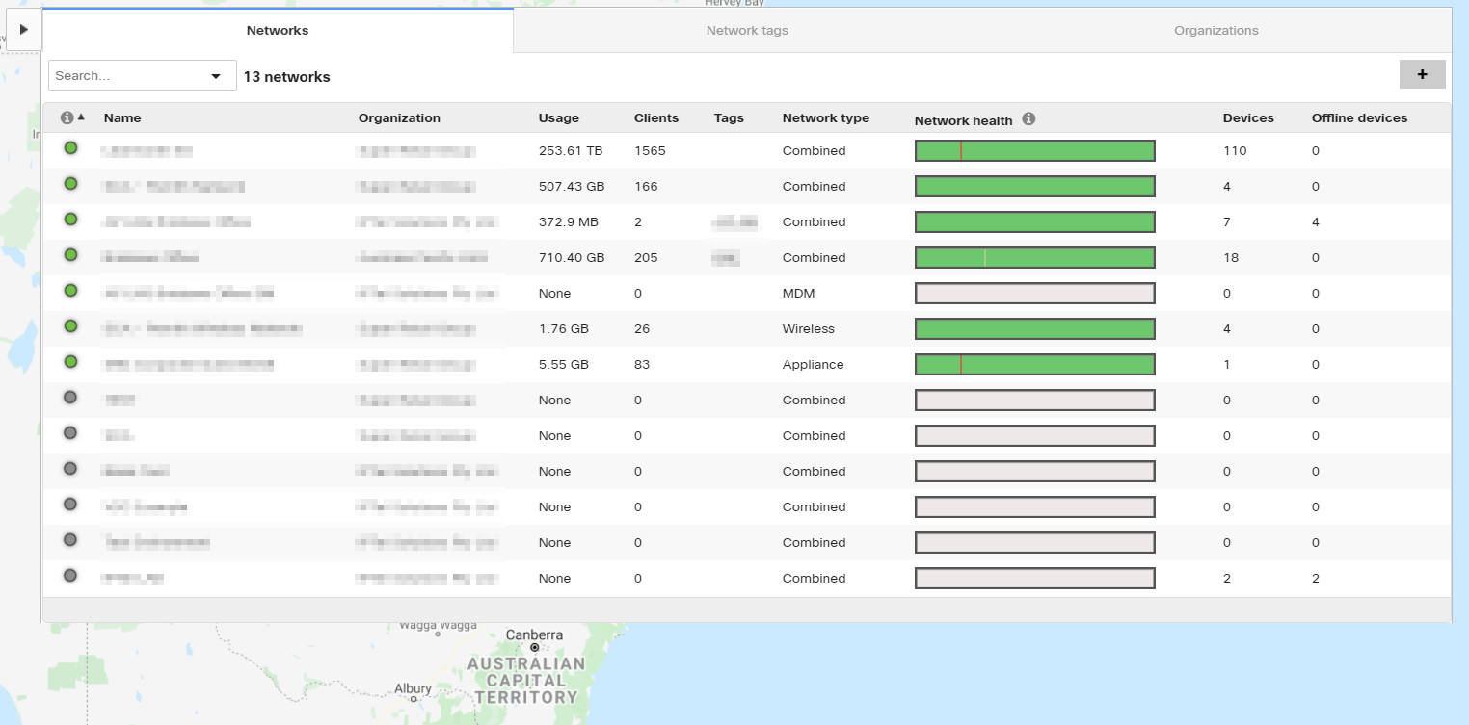Sort networks by the Usage column

click(x=558, y=117)
